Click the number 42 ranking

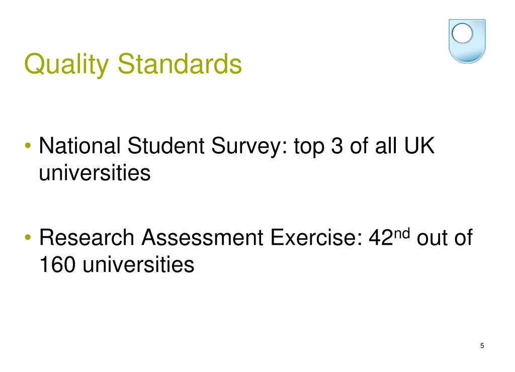381,237
